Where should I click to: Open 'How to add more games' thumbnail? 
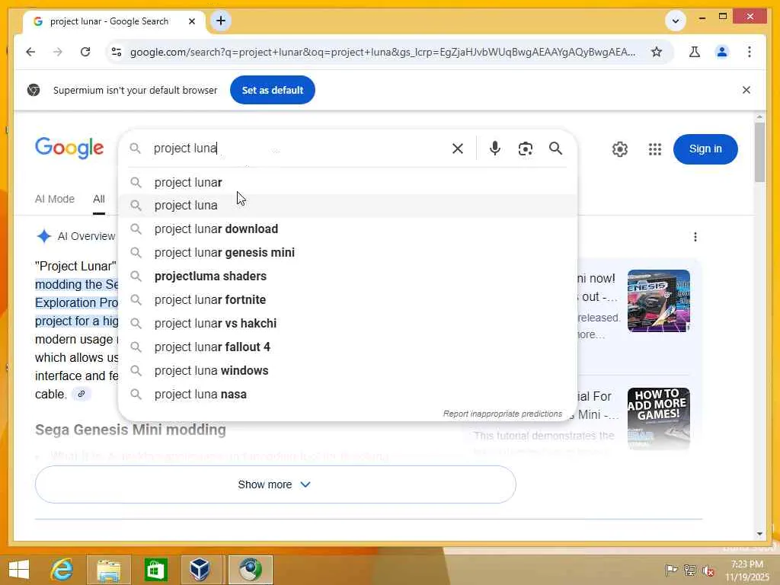coord(659,419)
